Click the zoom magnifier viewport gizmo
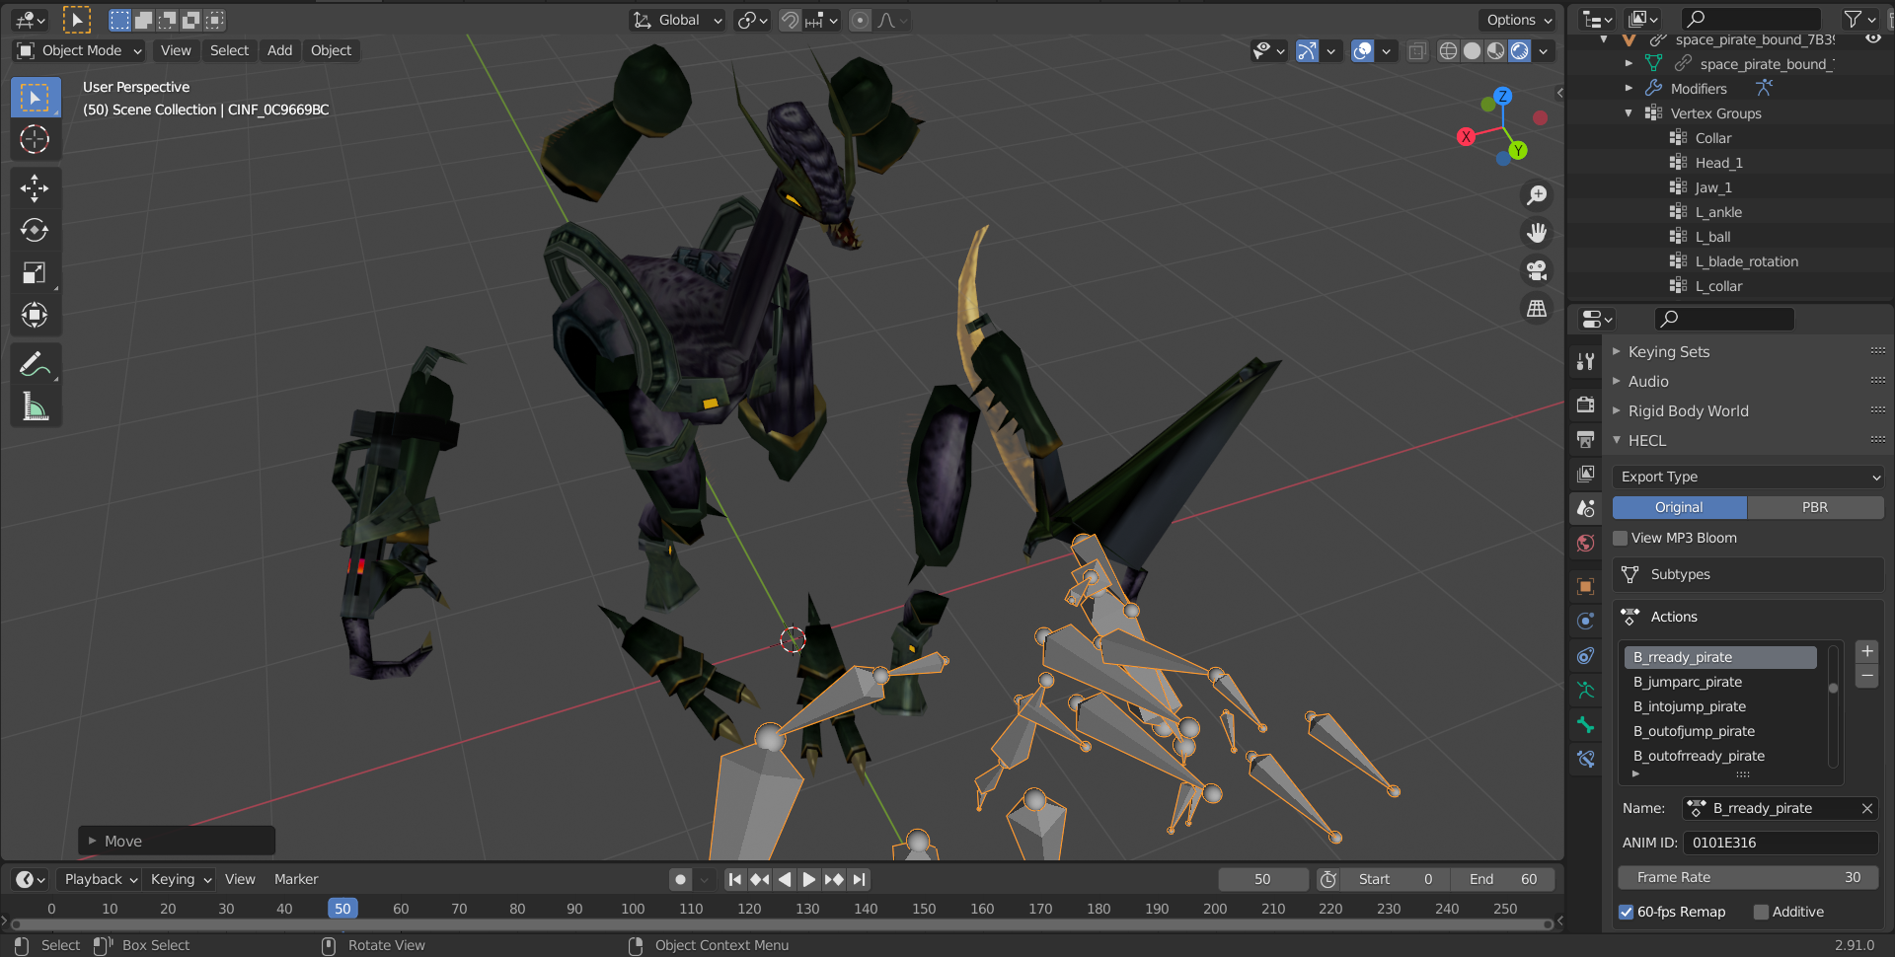The image size is (1895, 957). coord(1537,195)
